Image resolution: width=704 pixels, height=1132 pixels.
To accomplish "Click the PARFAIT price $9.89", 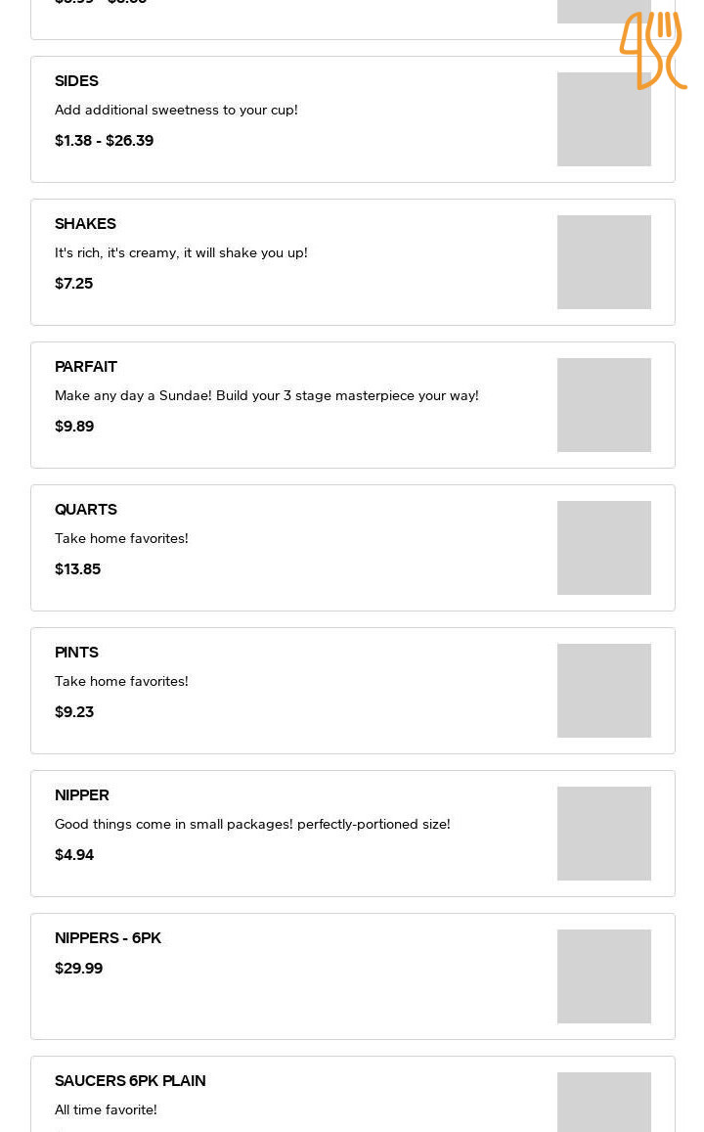I will coord(74,427).
